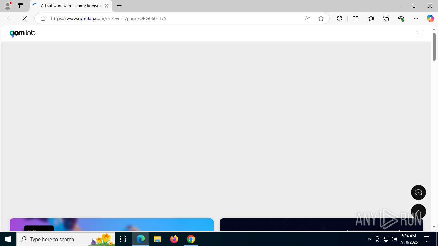Viewport: 438px width, 246px height.
Task: Close the gomlab tab
Action: pyautogui.click(x=106, y=6)
